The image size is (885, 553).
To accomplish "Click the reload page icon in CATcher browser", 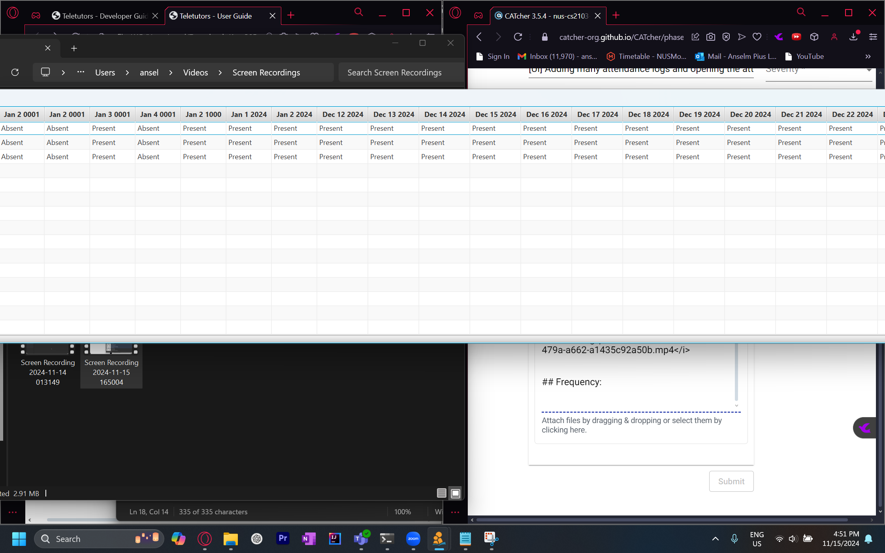I will 518,37.
